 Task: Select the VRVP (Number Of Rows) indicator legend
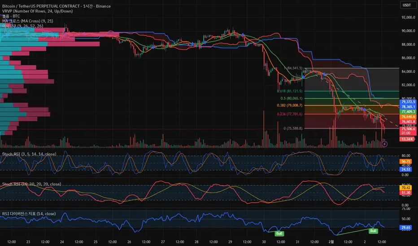(38, 11)
